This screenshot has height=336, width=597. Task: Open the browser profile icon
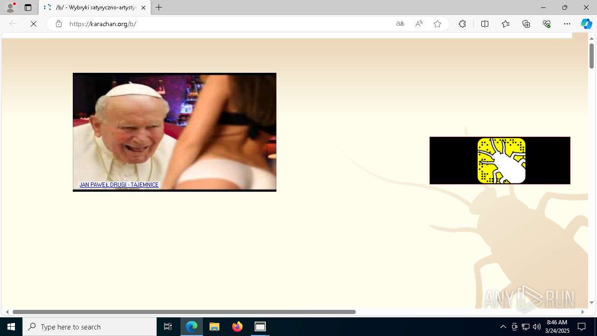click(10, 7)
